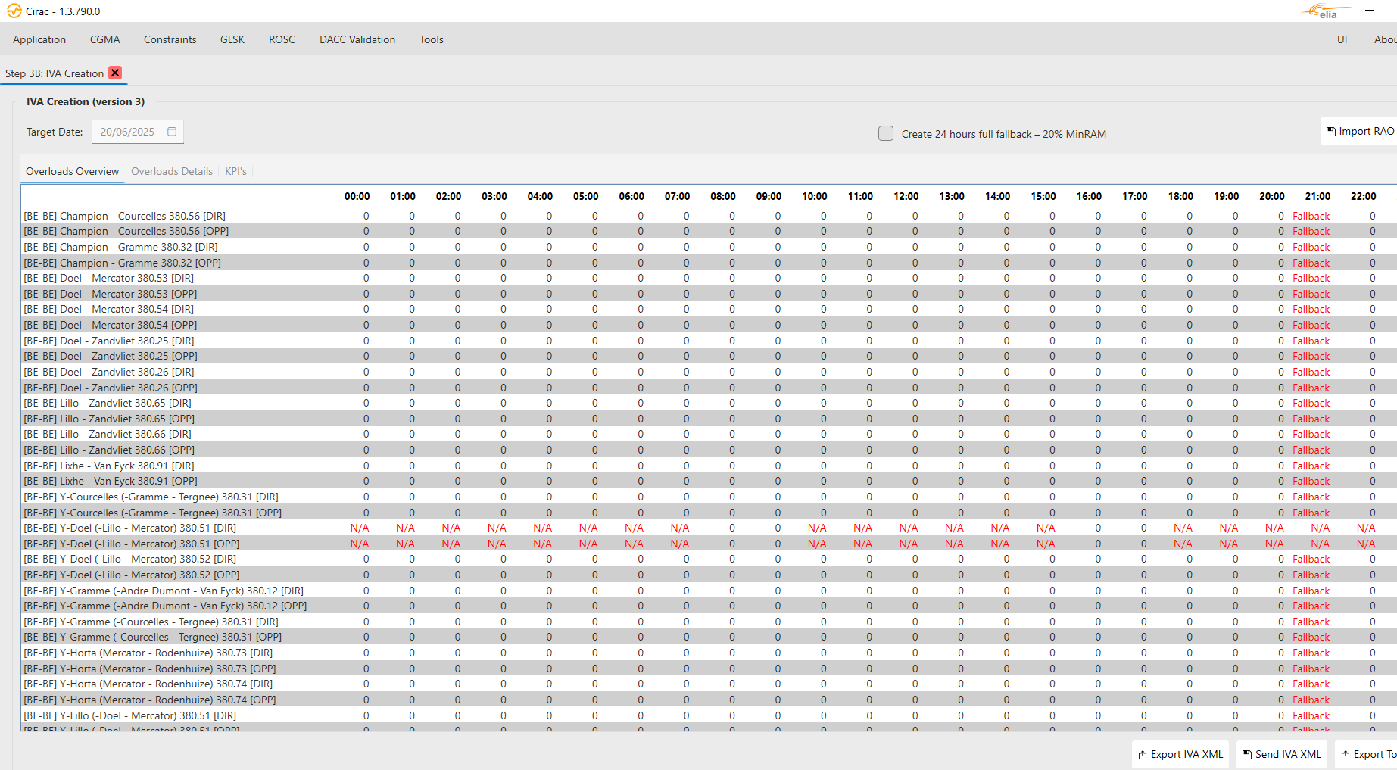
Task: Click the Import RAO button
Action: (x=1360, y=132)
